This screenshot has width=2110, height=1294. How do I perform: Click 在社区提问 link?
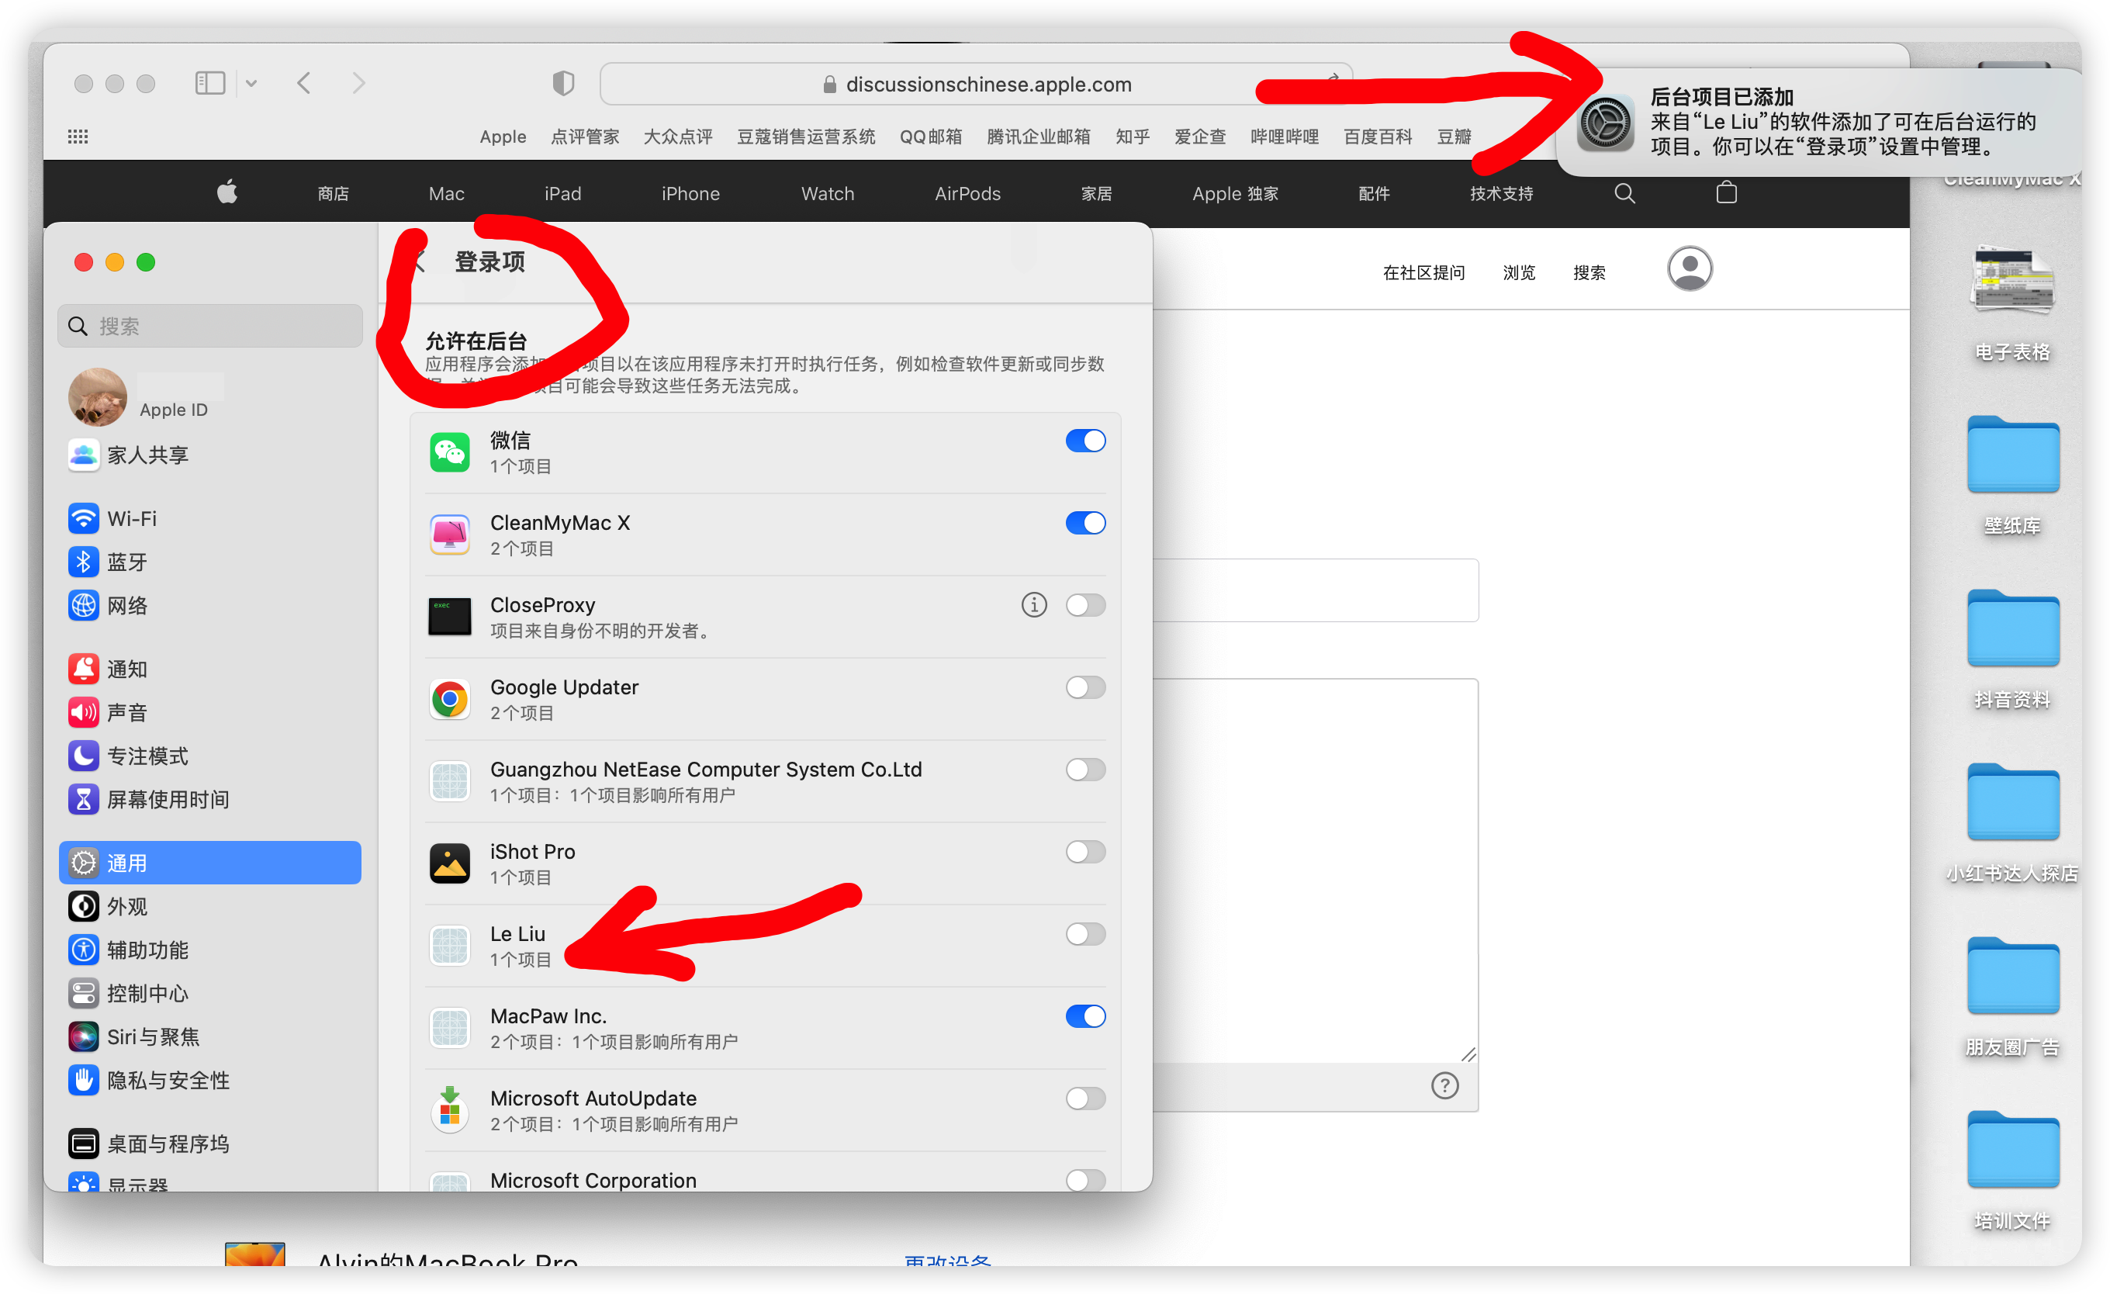point(1423,272)
